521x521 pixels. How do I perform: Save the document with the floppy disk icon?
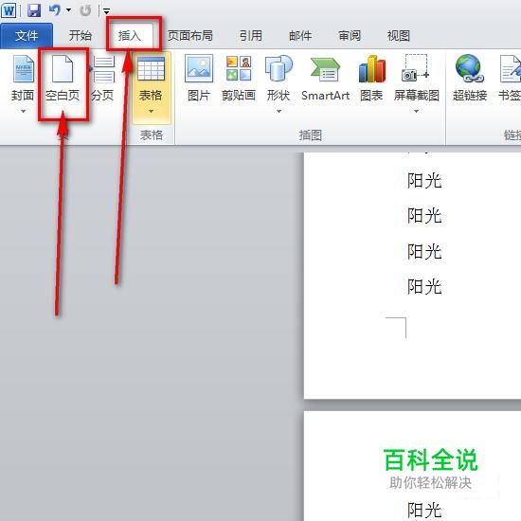pos(34,10)
